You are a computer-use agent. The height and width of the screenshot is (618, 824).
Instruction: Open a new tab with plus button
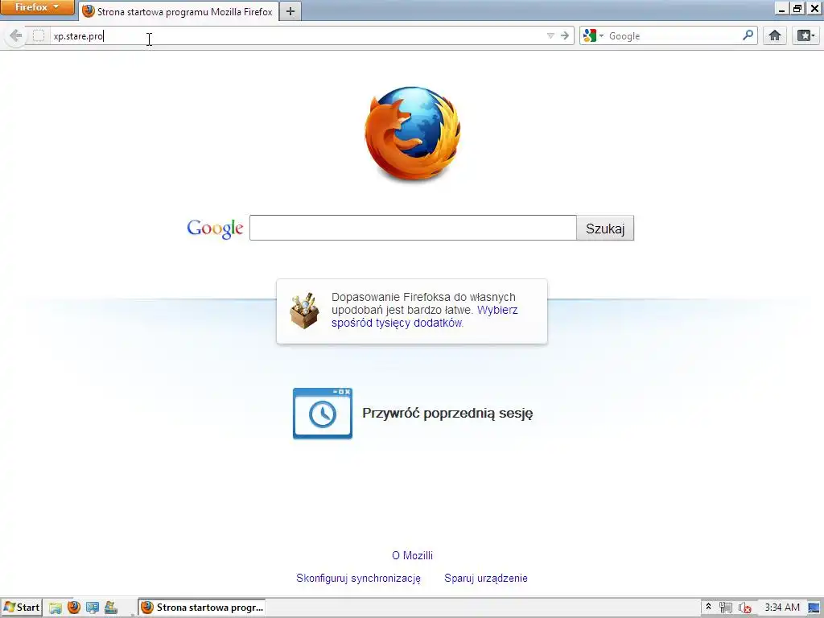pos(290,11)
